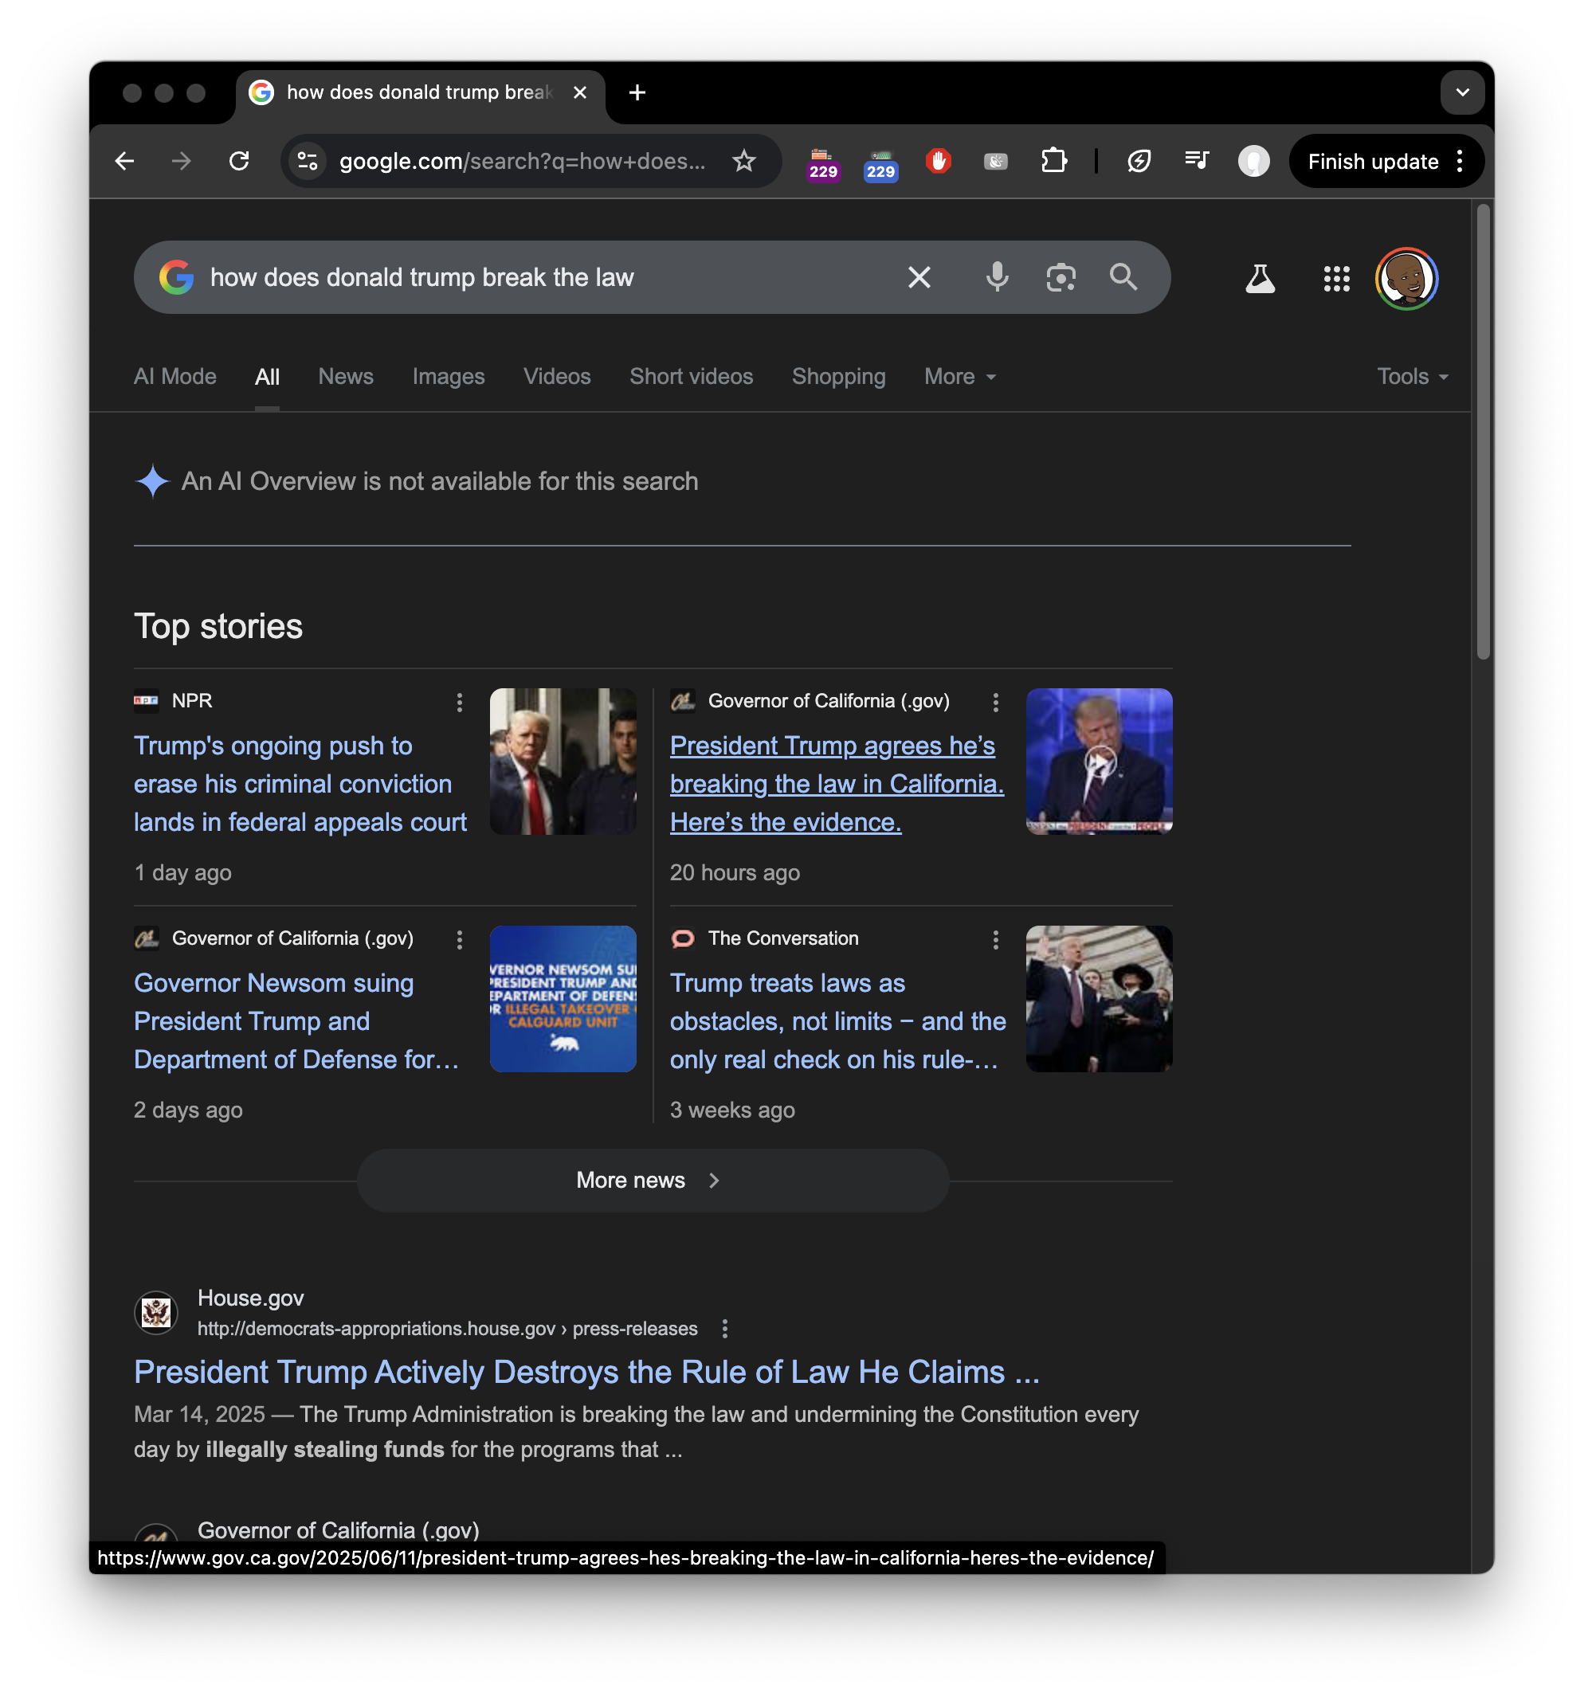Clear the search query with X
This screenshot has height=1692, width=1584.
pos(919,277)
